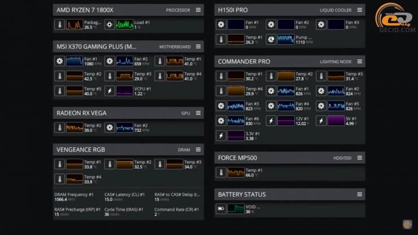Click the VCPU #1 voltage bolt icon

click(x=110, y=90)
